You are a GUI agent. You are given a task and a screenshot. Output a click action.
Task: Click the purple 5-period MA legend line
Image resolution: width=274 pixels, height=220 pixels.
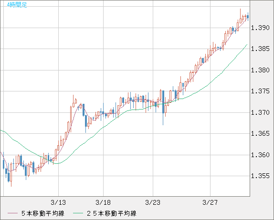coord(12,213)
